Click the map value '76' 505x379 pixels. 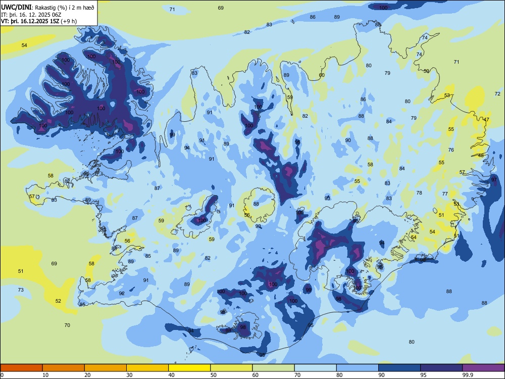pos(451,150)
